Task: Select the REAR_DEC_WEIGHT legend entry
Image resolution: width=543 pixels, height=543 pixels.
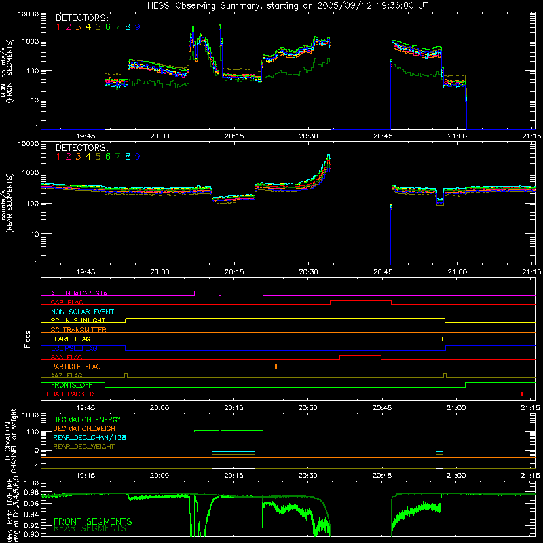Action: click(83, 447)
